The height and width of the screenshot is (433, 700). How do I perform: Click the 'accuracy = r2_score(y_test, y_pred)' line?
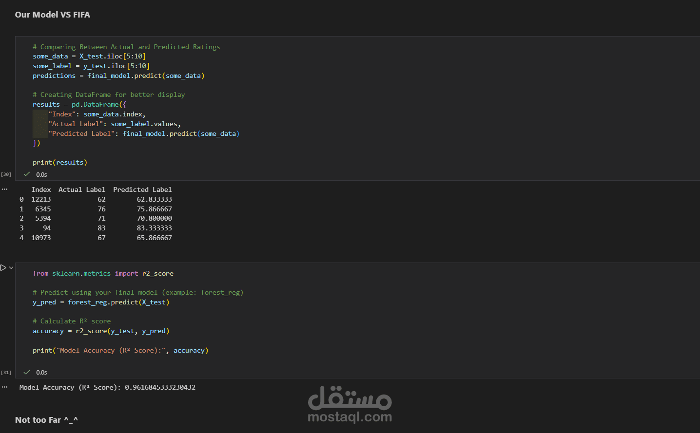pos(101,331)
